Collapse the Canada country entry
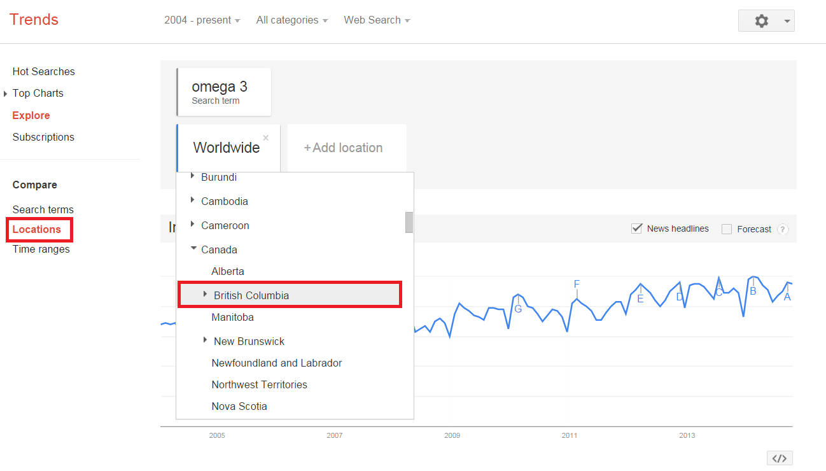 click(193, 249)
